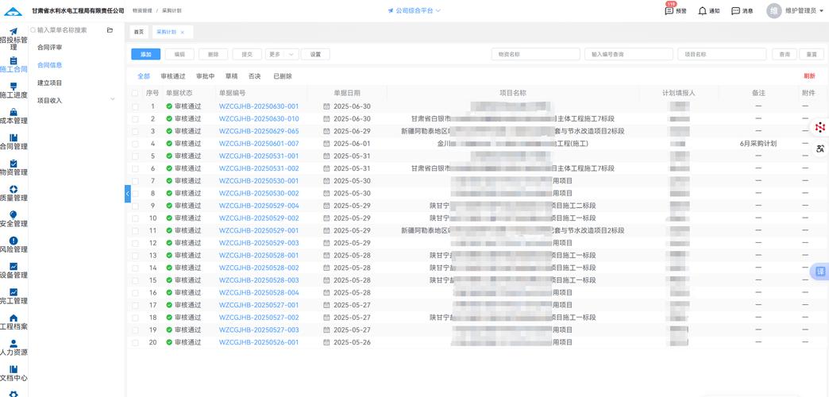The image size is (829, 397).
Task: Open the 风险管理 sidebar module
Action: click(x=13, y=245)
